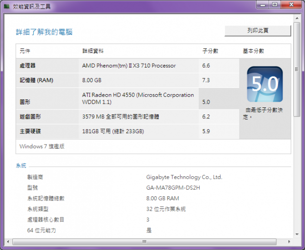
Task: Close the 效能資訊及工具 window
Action: [291, 5]
